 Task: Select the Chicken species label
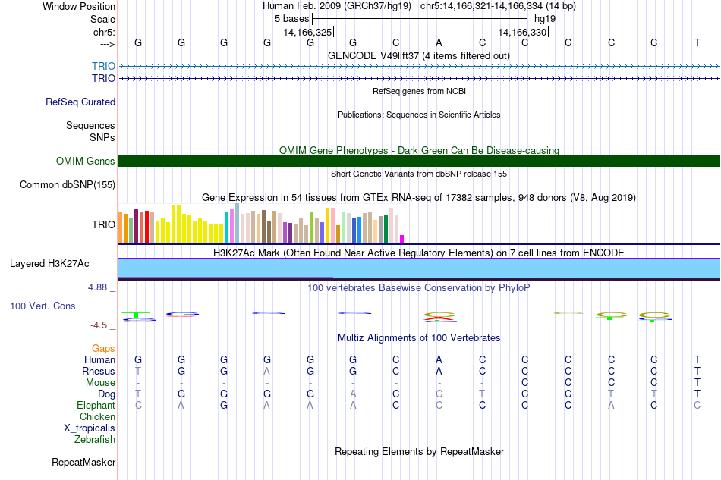(x=97, y=416)
